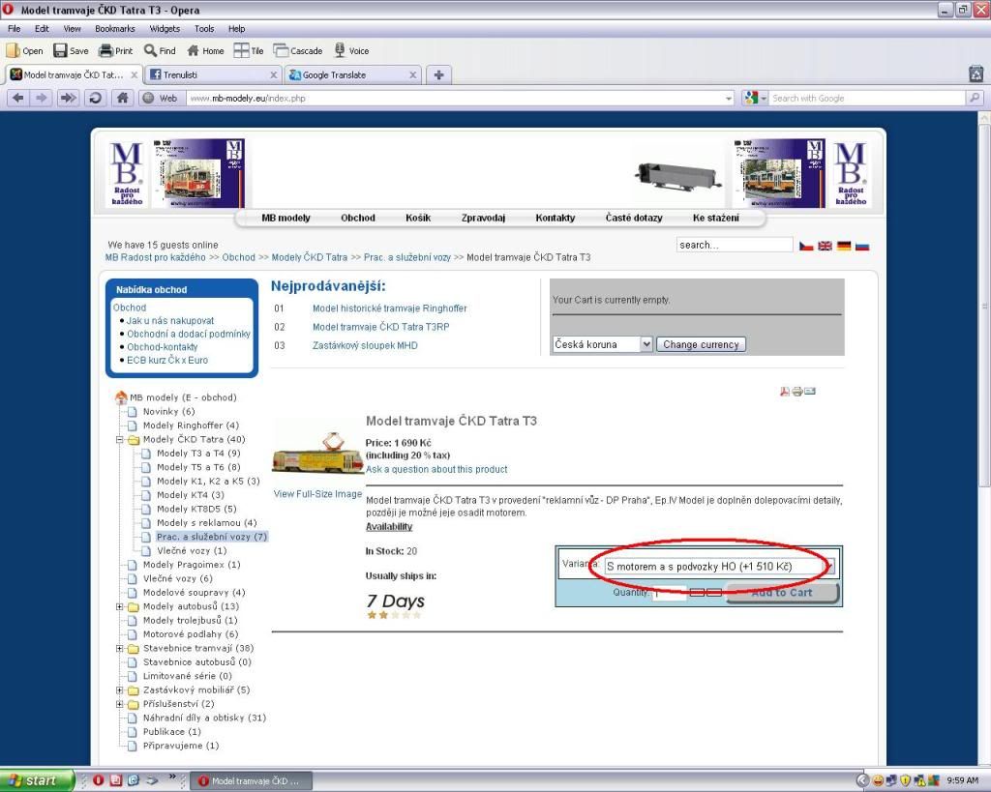Click the Print toolbar icon
Screen dimensions: 991x792
[116, 50]
